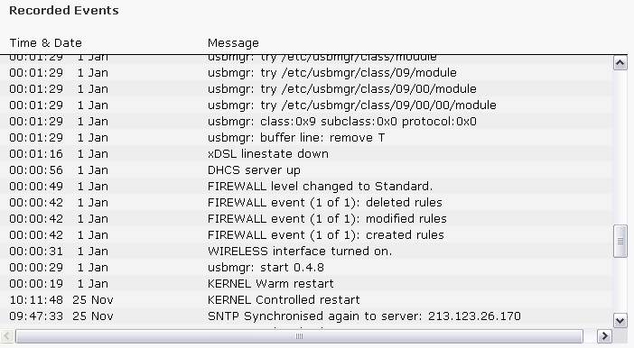Click the Recorded Events heading
The image size is (634, 348).
tap(64, 11)
